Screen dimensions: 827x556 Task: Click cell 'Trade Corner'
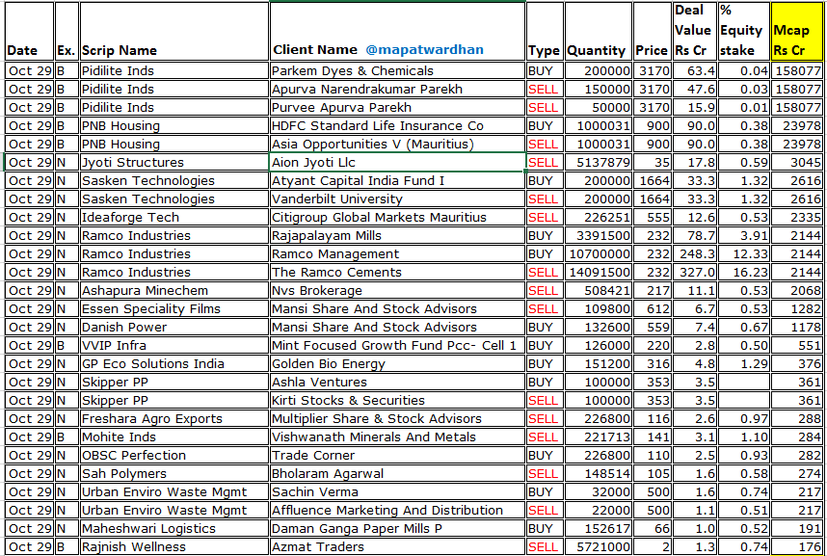tap(397, 455)
